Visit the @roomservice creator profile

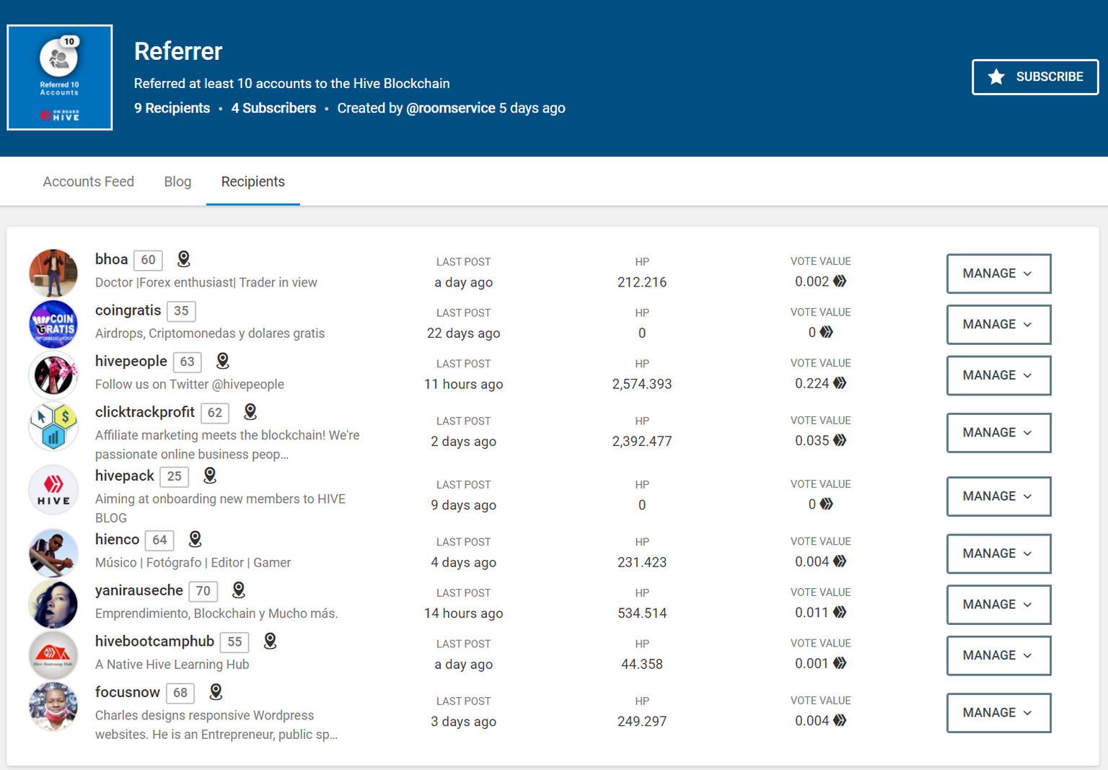[451, 108]
